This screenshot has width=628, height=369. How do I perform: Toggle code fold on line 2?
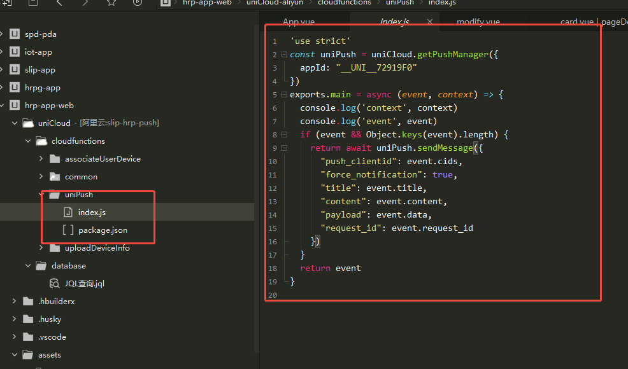[x=284, y=55]
